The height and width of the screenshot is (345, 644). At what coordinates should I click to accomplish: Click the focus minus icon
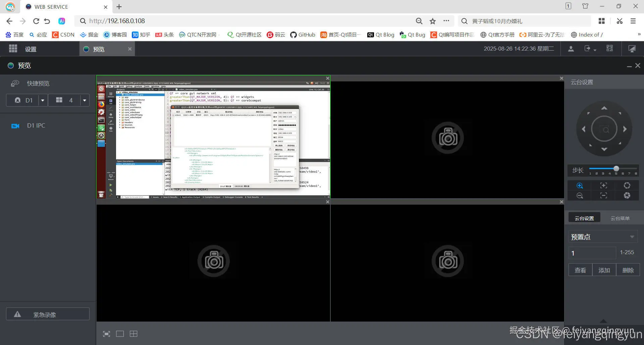[603, 196]
